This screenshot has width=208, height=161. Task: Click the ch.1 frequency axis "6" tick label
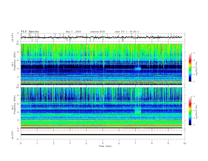19,60
